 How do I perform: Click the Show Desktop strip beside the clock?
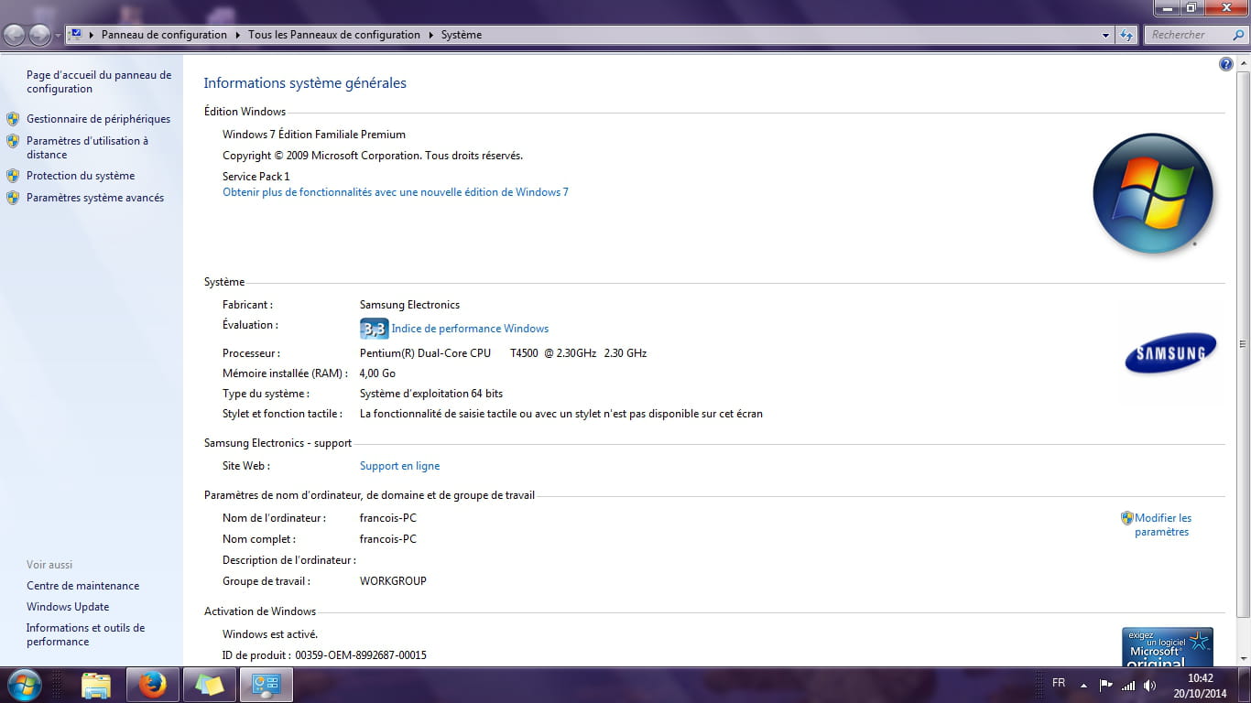(1245, 685)
